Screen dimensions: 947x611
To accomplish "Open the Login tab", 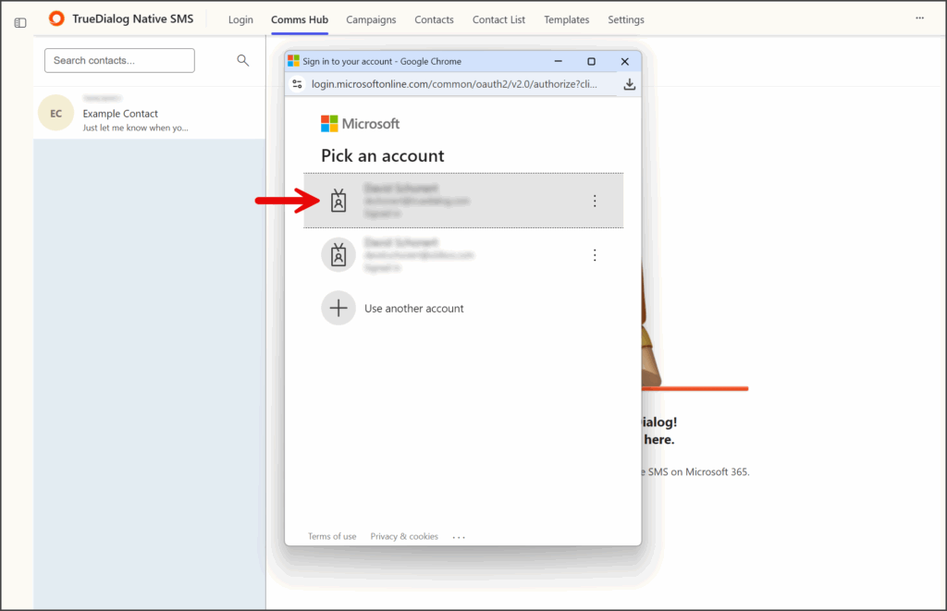I will 240,19.
